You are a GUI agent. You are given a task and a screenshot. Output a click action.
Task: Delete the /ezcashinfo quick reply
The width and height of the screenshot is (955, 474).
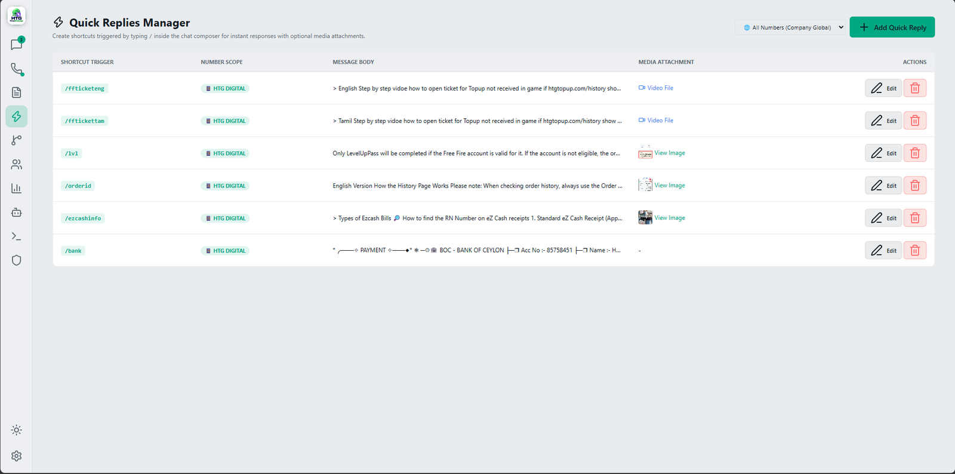click(x=915, y=218)
